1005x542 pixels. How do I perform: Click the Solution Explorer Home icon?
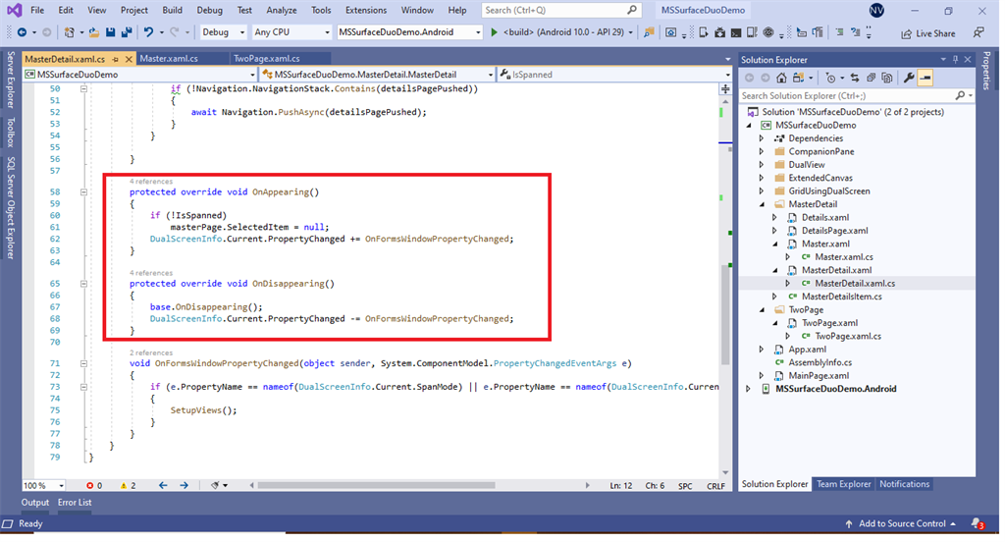click(x=781, y=78)
